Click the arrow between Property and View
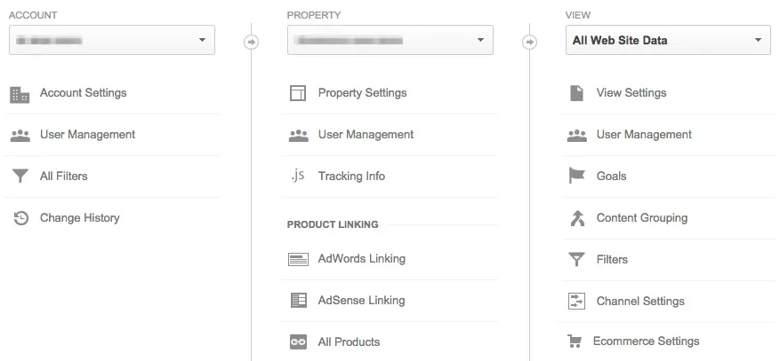The width and height of the screenshot is (780, 361). (x=529, y=42)
